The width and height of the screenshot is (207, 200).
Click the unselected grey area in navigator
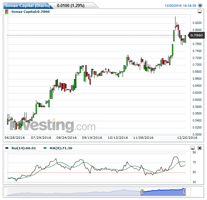[74, 192]
